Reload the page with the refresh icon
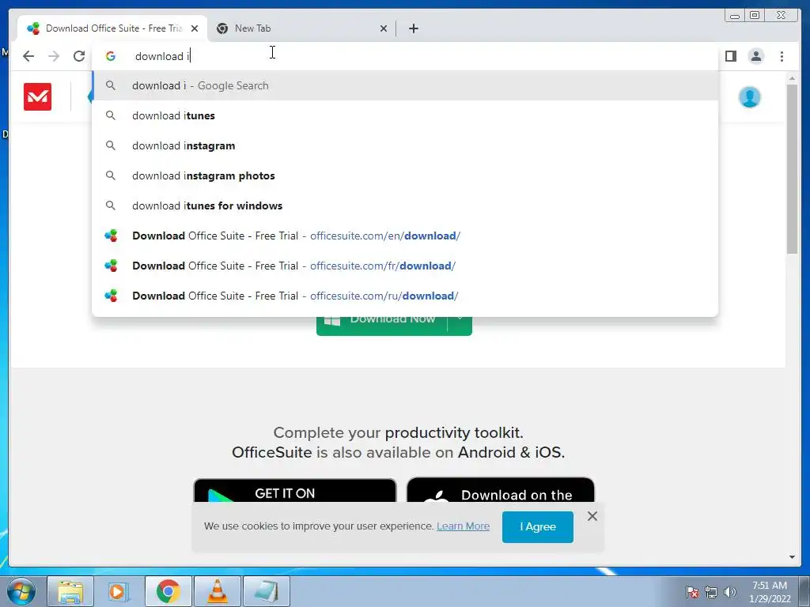Screen dimensions: 810x607 pyautogui.click(x=79, y=56)
